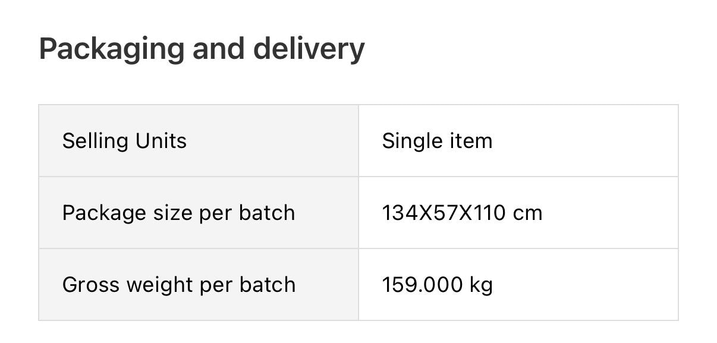Click the word "Units" in the first row
717x343 pixels.
[161, 141]
